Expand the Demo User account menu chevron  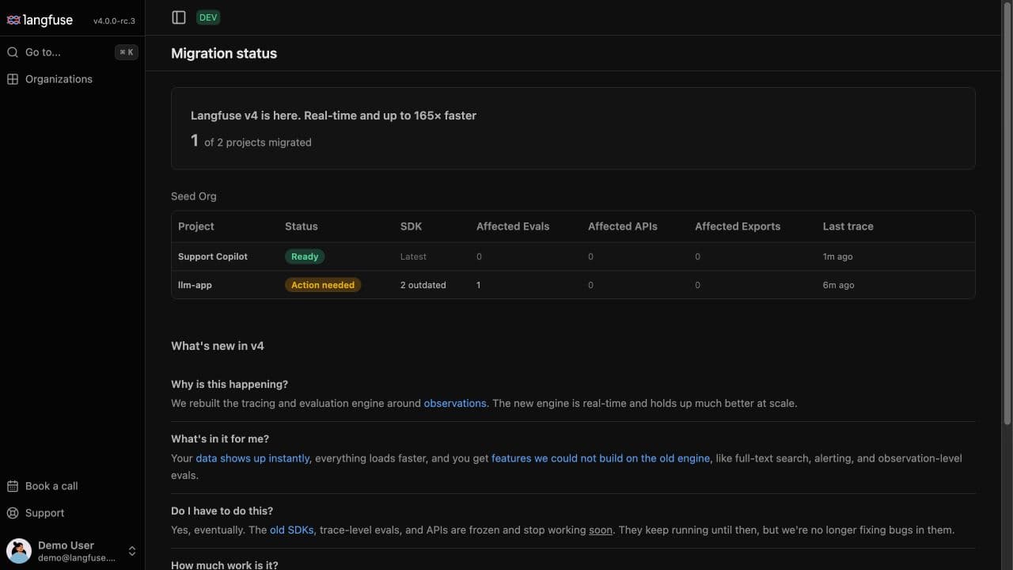pyautogui.click(x=132, y=551)
